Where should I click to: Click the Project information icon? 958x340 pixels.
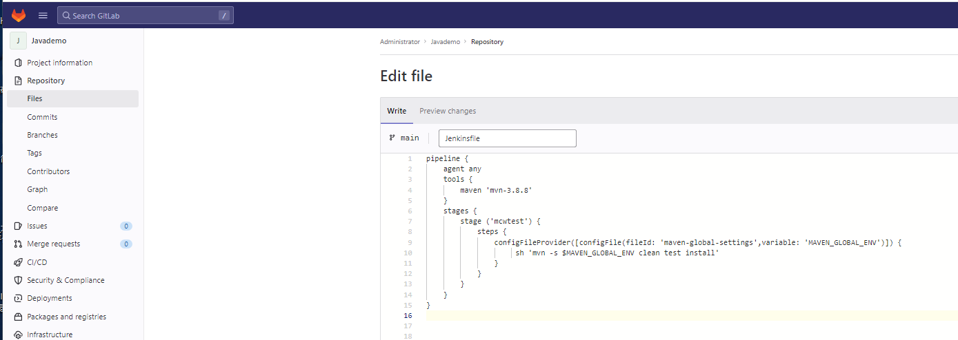[18, 63]
